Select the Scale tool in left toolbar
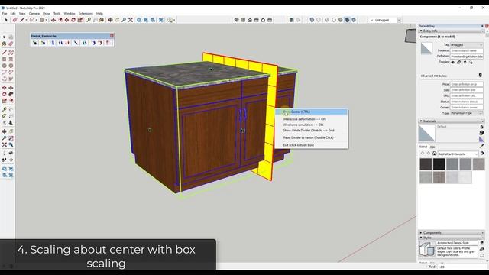The width and height of the screenshot is (489, 275). pyautogui.click(x=4, y=101)
